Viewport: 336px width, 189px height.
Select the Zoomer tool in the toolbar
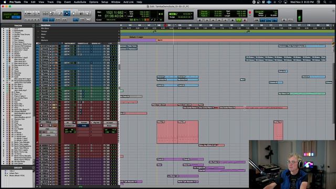pos(52,13)
